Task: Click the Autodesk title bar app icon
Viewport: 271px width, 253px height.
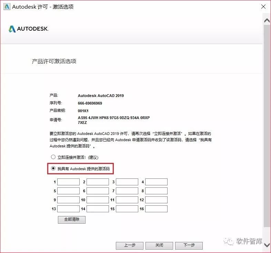Action: tap(7, 7)
